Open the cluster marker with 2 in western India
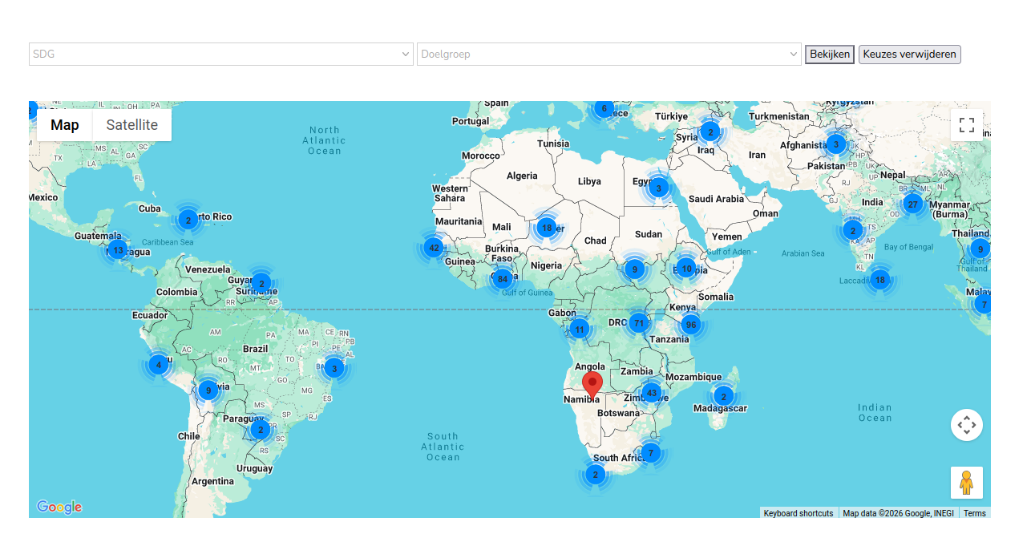1035x542 pixels. (852, 231)
